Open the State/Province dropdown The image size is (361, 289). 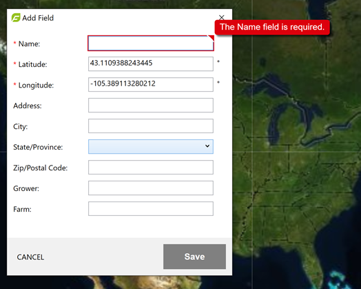pos(151,147)
